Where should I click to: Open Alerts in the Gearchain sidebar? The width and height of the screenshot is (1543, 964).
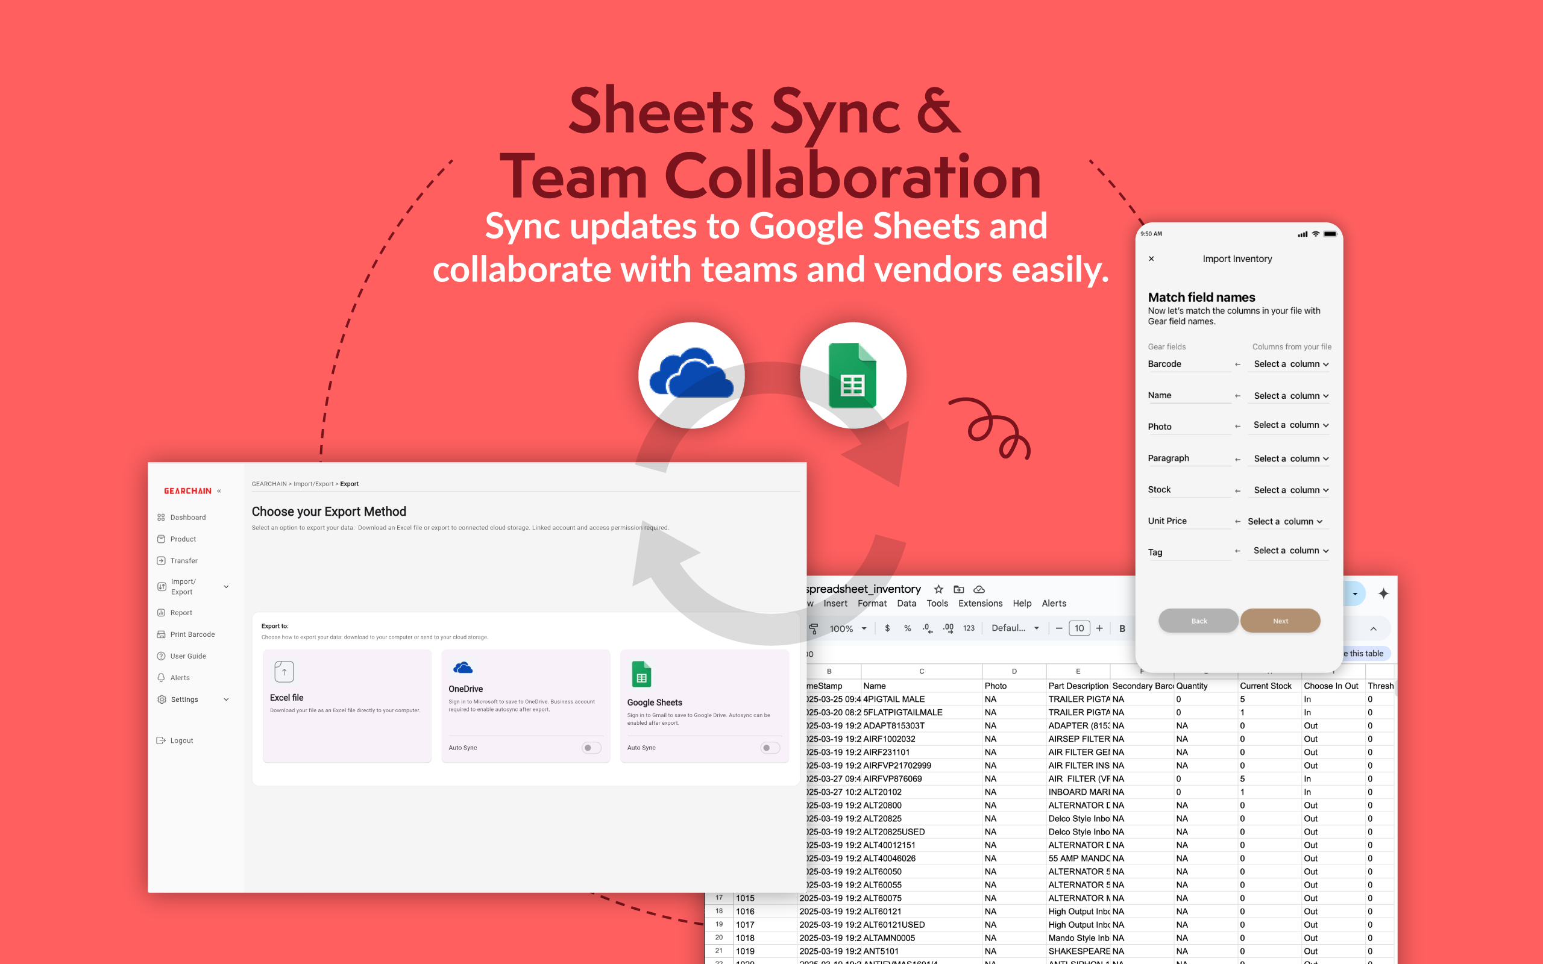click(174, 678)
